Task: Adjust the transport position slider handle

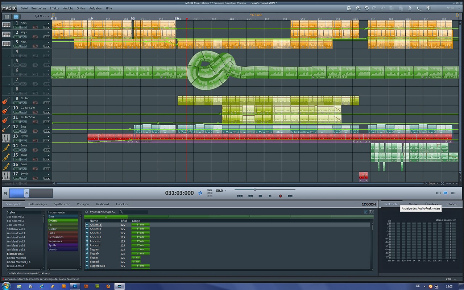Action: coord(255,189)
